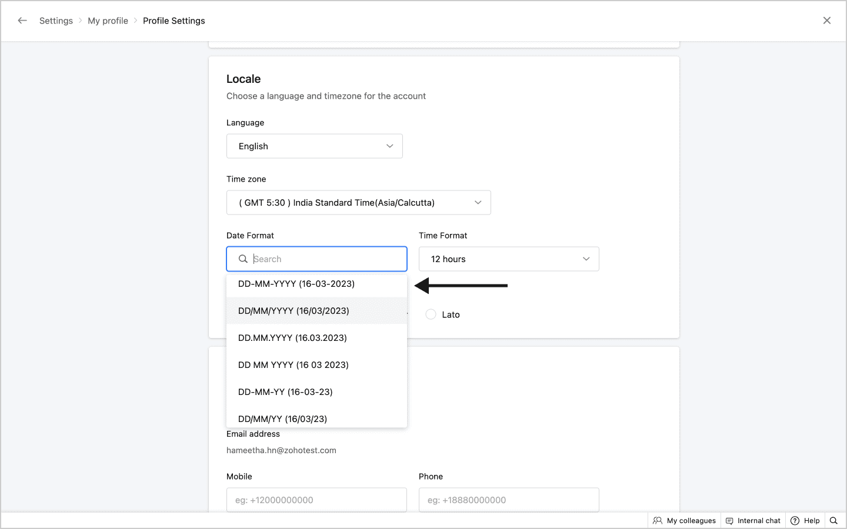Open the Time Format dropdown
Screen dimensions: 847x529
(x=509, y=259)
